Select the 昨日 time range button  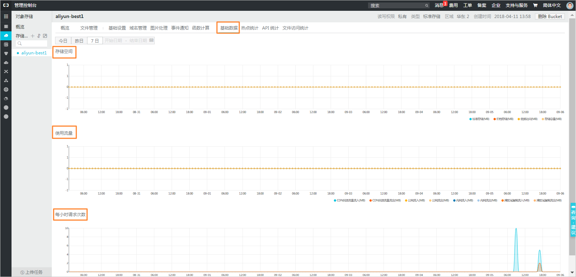pos(79,41)
